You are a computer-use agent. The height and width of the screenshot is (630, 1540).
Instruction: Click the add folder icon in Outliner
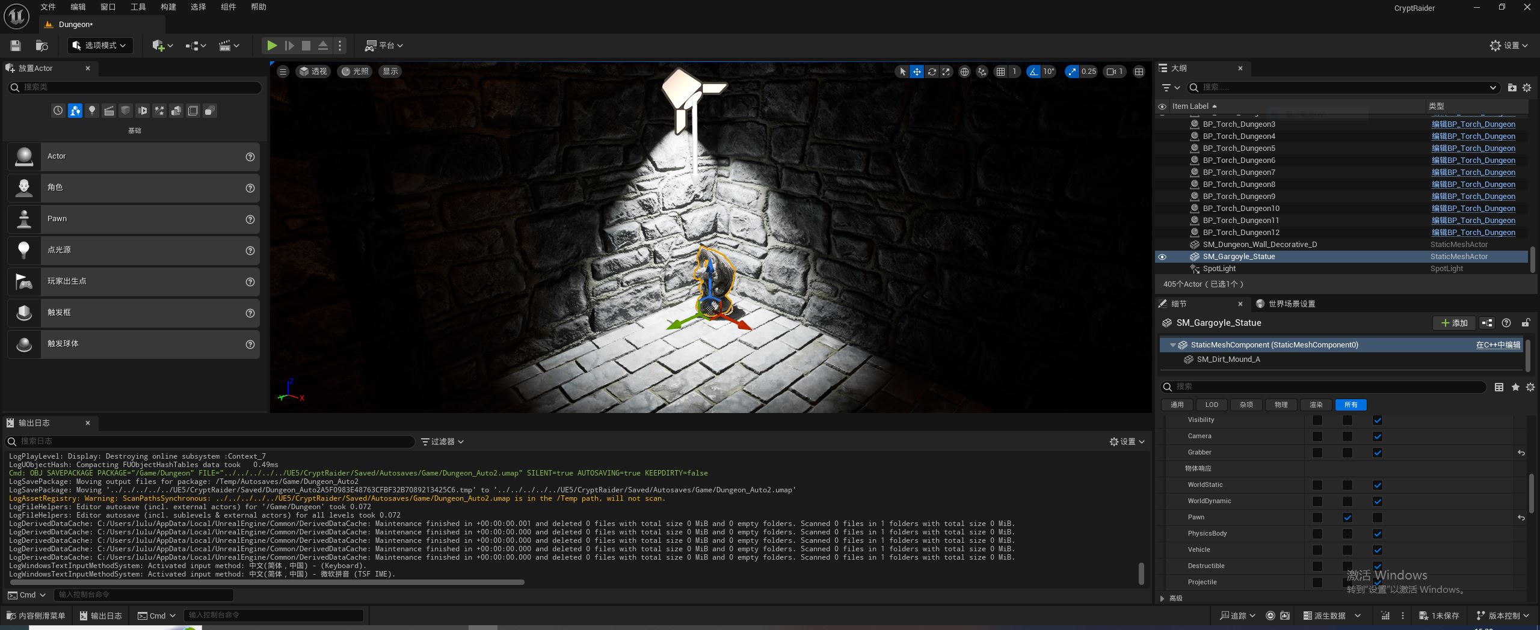pos(1512,88)
